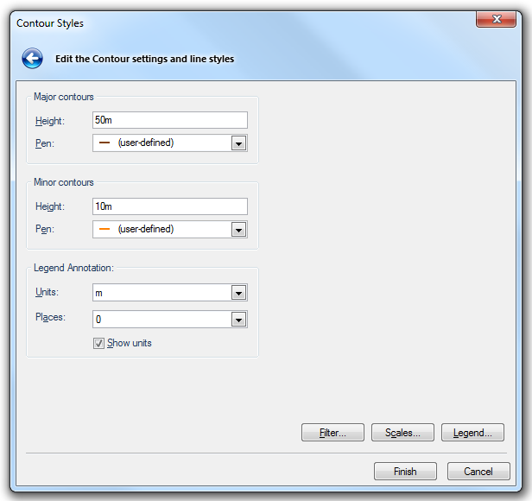Screen dimensions: 532x501
Task: Click the Major pen "(user-defined)" text
Action: [x=145, y=143]
